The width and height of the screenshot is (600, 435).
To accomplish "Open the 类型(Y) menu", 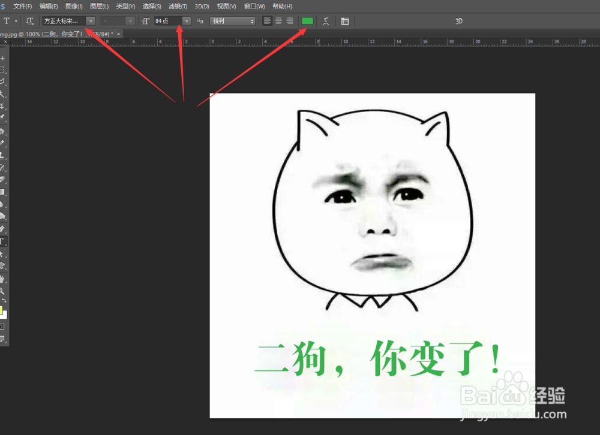I will tap(125, 6).
